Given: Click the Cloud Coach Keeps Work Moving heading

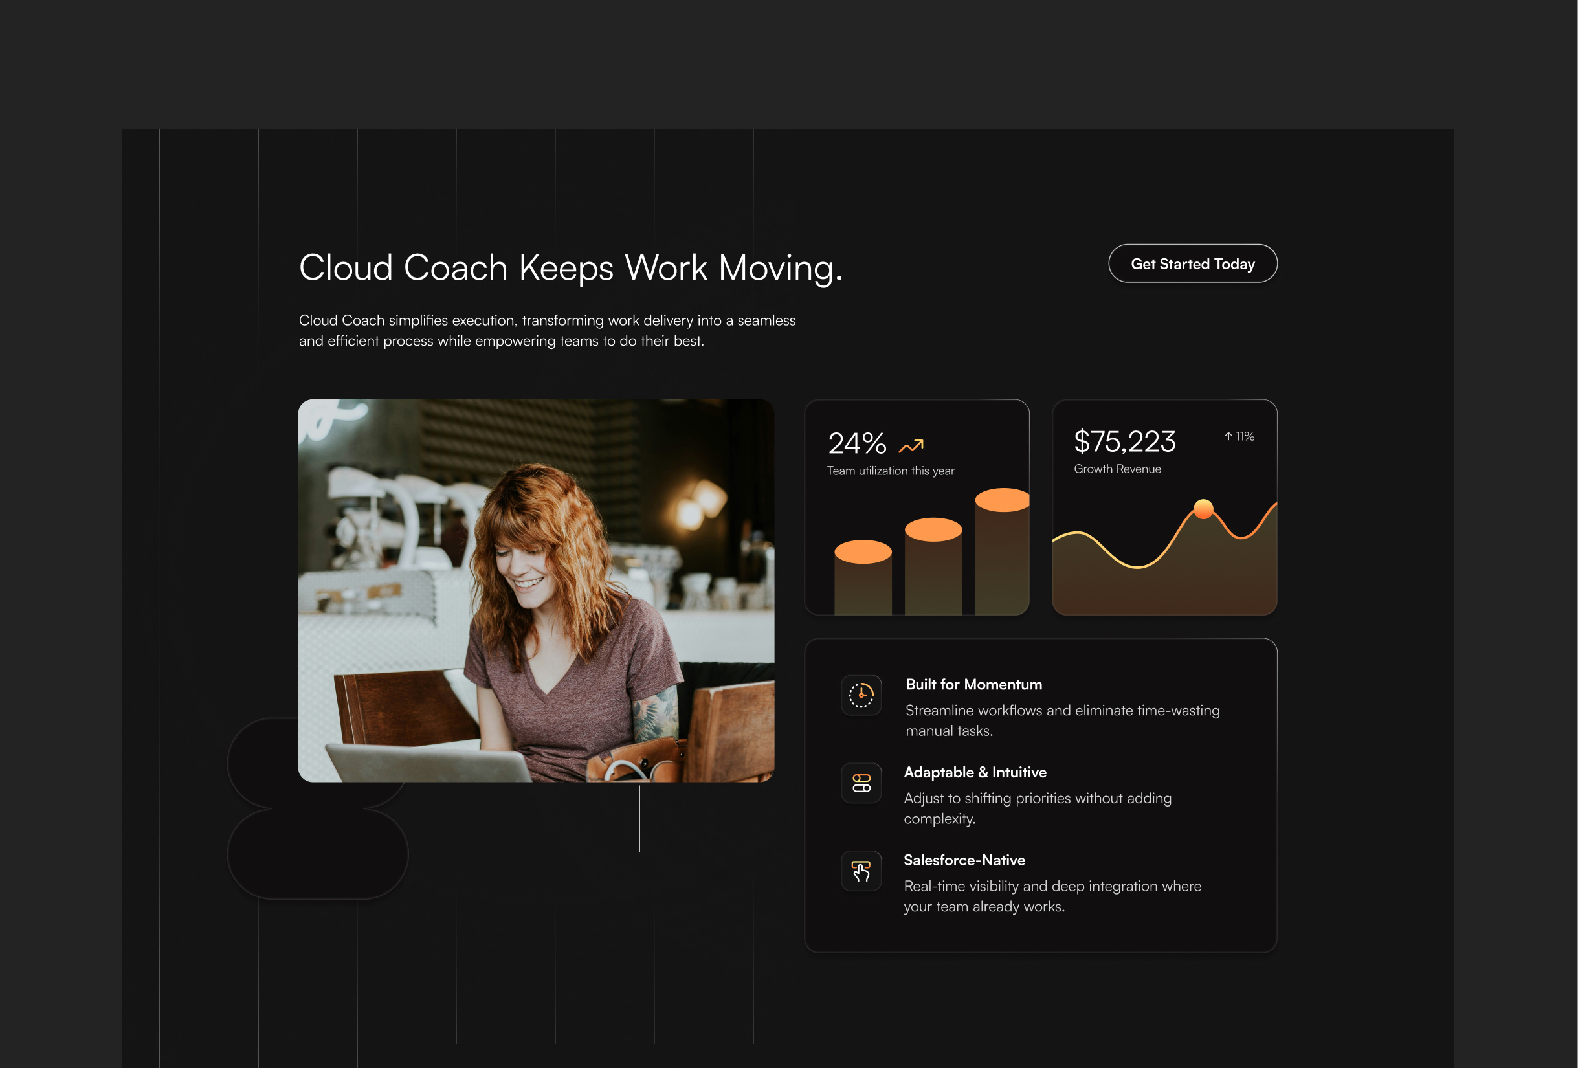Looking at the screenshot, I should tap(571, 267).
